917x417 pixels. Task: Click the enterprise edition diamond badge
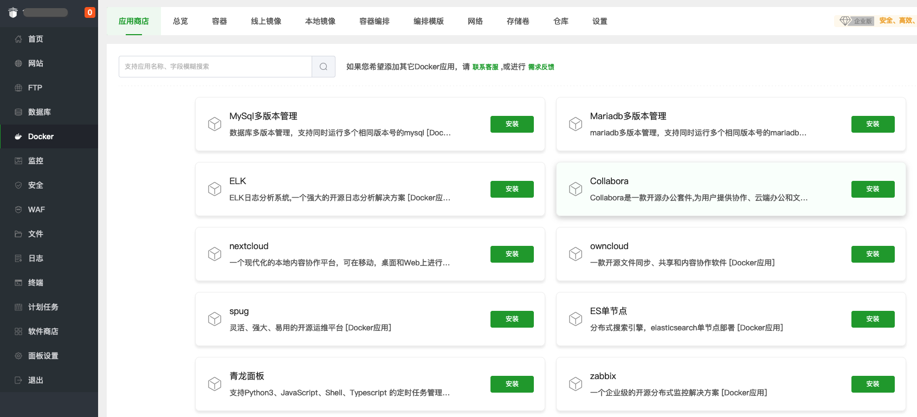click(856, 21)
